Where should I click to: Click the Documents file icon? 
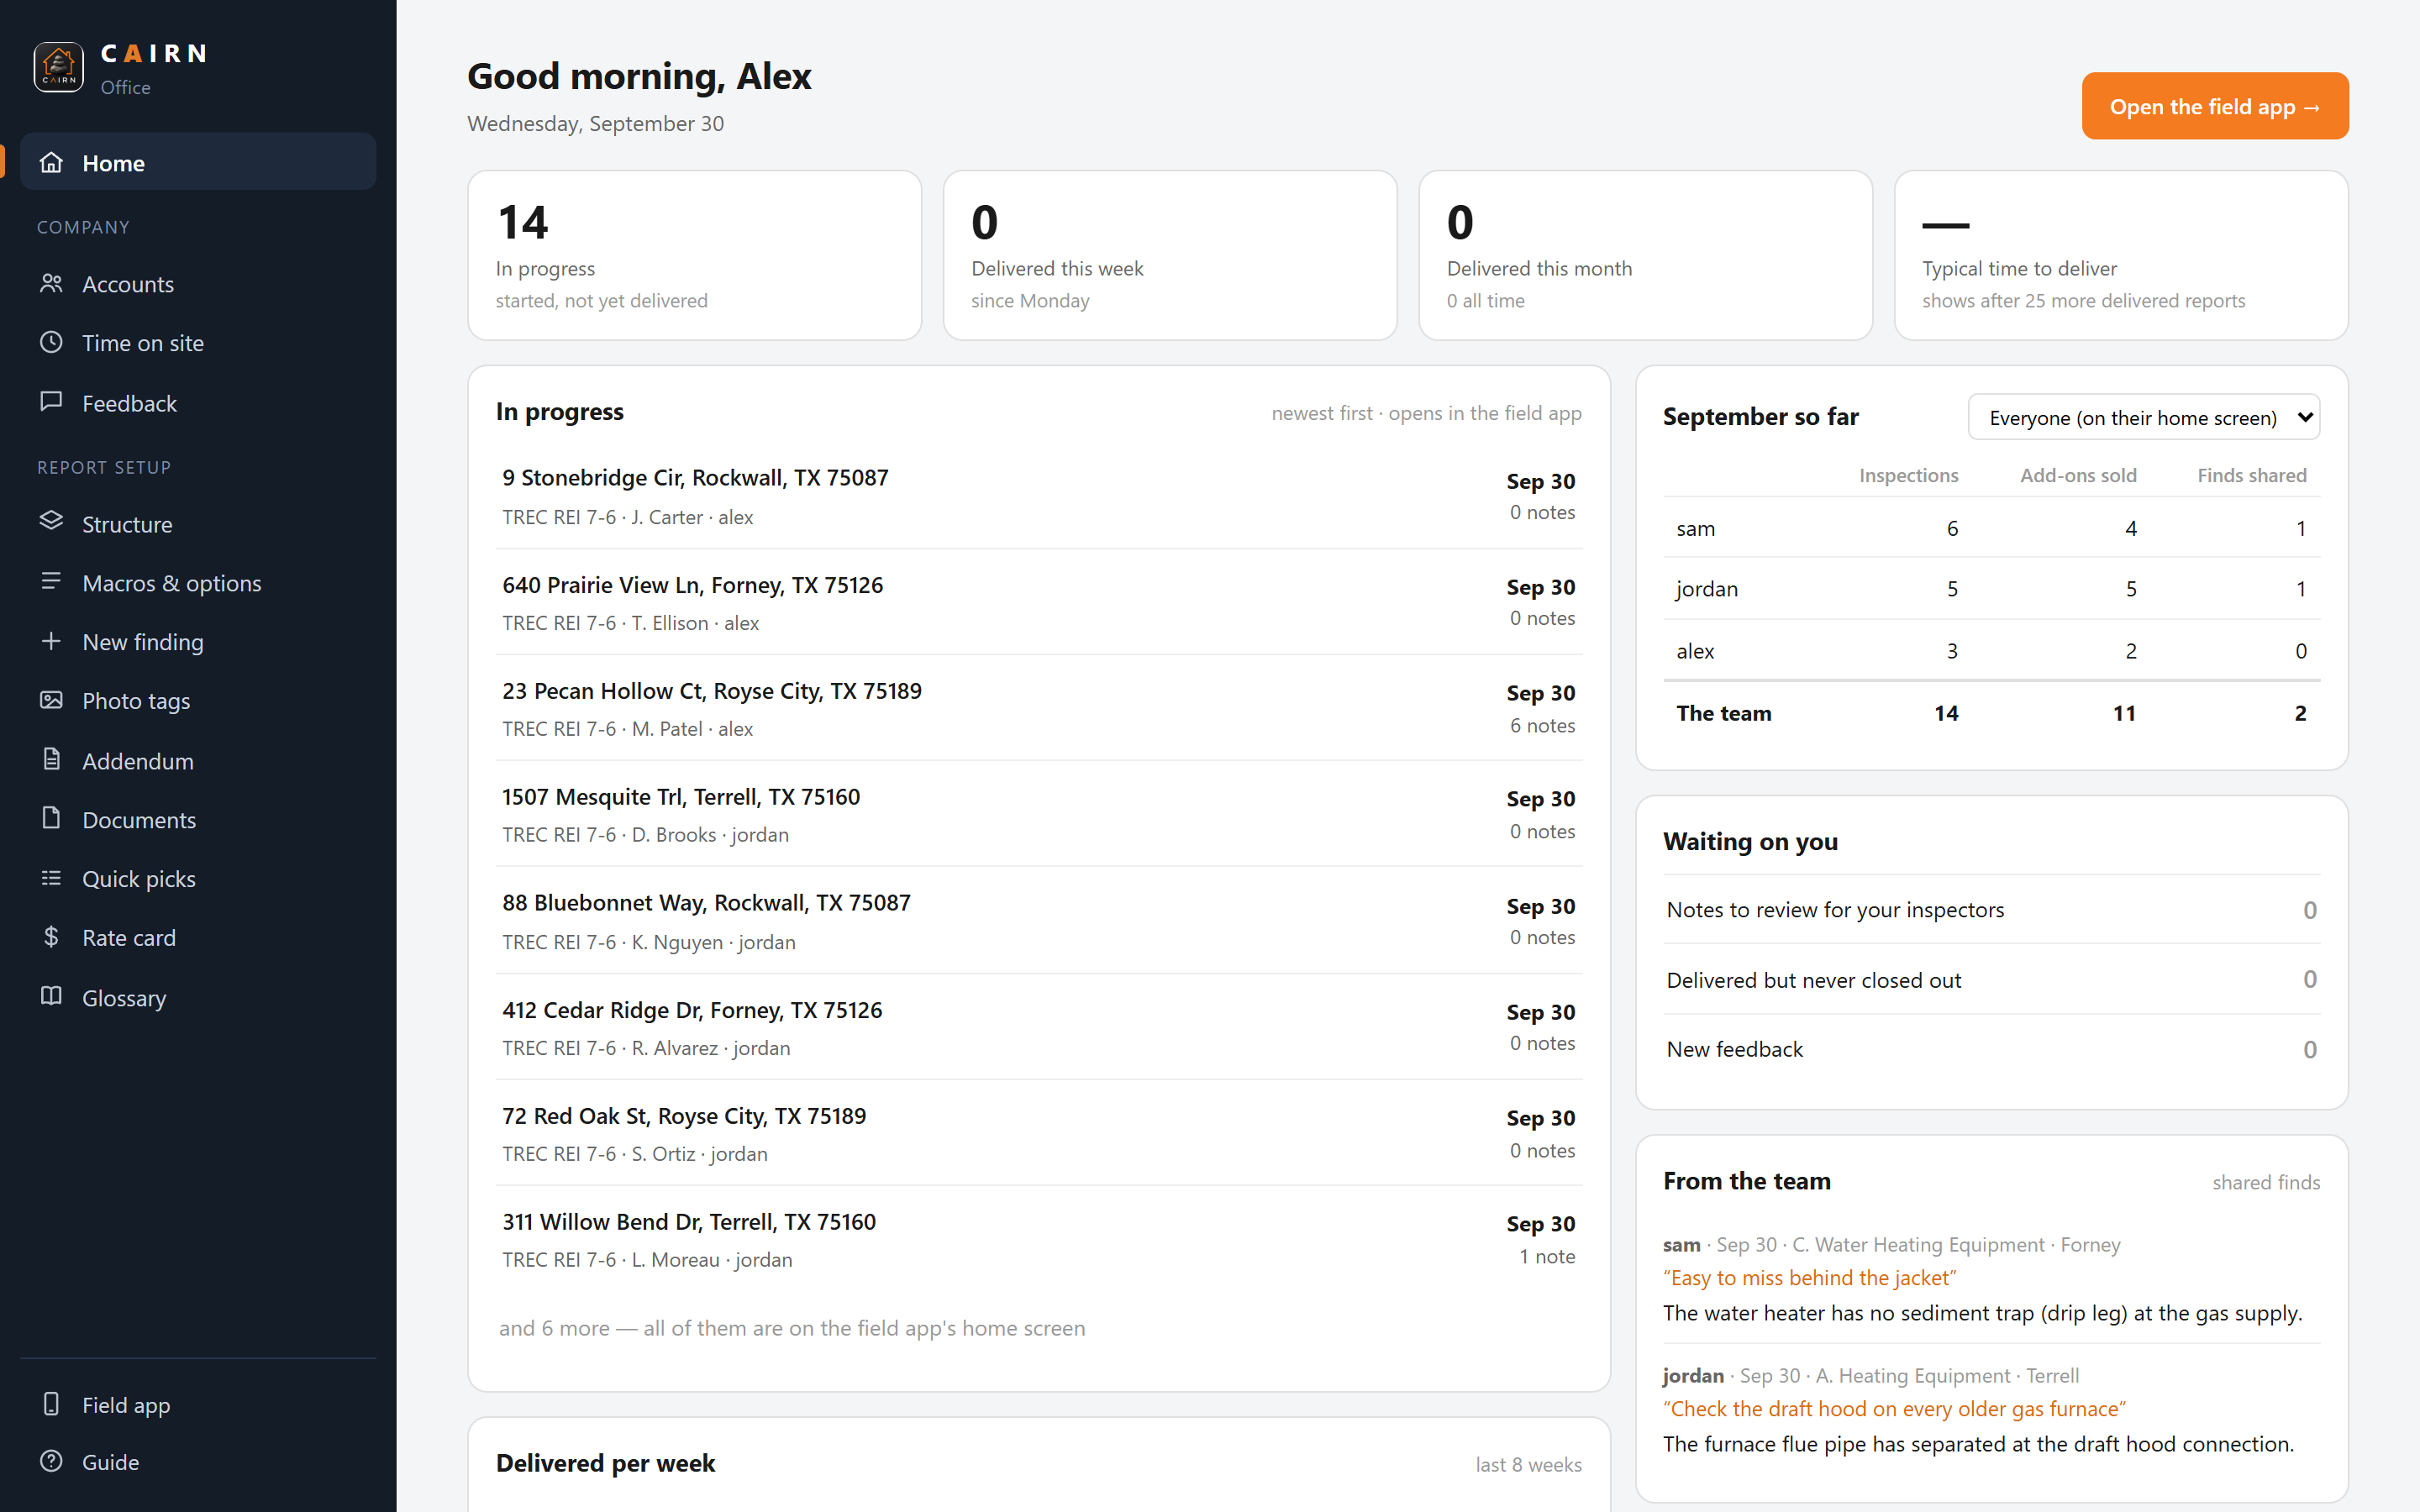51,819
